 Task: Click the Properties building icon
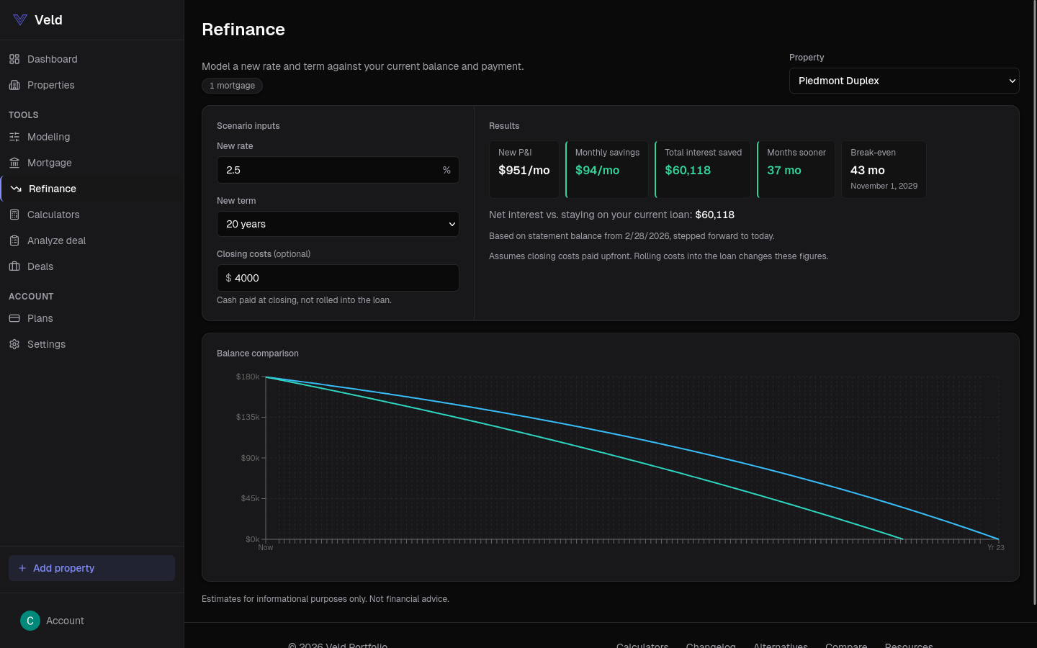(14, 85)
